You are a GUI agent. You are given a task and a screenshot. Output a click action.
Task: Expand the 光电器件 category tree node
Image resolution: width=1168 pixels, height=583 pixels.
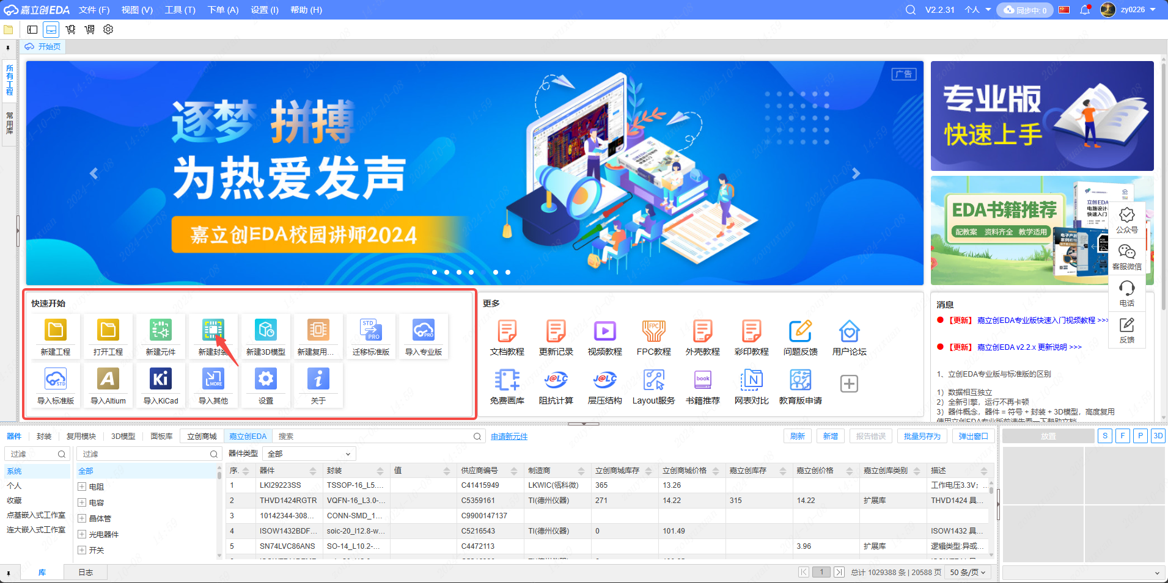tap(82, 534)
